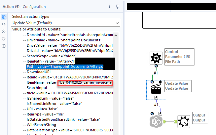Click the input anchor of Output tool
Viewport: 216px width, 135px height.
pos(175,122)
